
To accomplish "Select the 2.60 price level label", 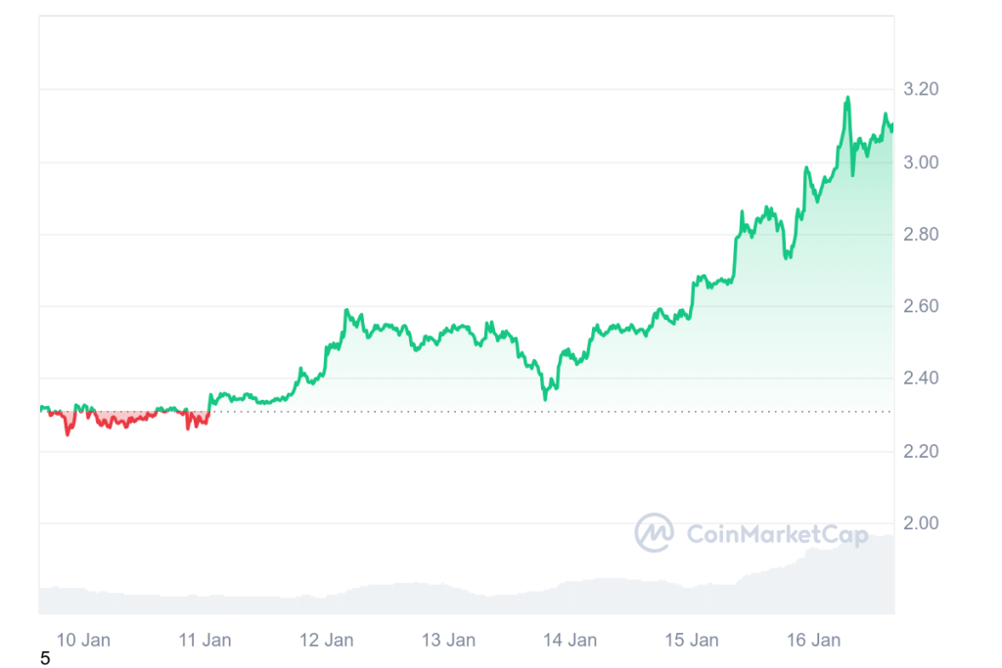I will point(921,307).
